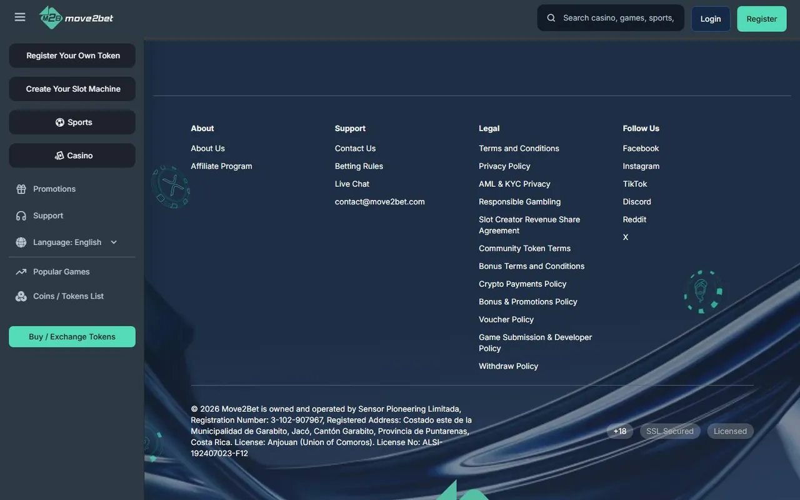Open the hamburger menu icon

pyautogui.click(x=20, y=17)
